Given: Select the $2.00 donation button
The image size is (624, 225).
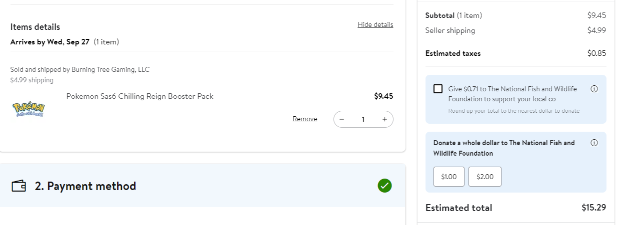Looking at the screenshot, I should 484,177.
